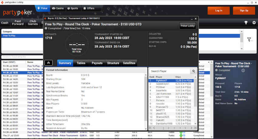Select player Danidarko1988 in ranking list
The height and width of the screenshot is (139, 258).
(171, 124)
